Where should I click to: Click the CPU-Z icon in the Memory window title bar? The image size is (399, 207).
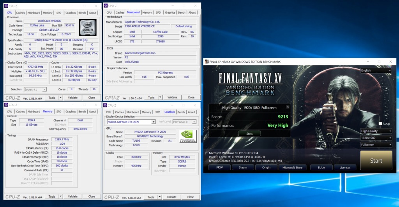pos(6,105)
